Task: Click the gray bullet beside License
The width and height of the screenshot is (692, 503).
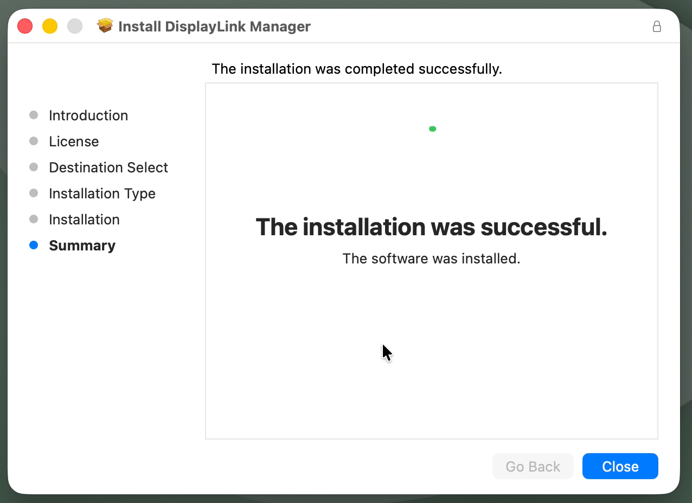Action: pyautogui.click(x=34, y=141)
